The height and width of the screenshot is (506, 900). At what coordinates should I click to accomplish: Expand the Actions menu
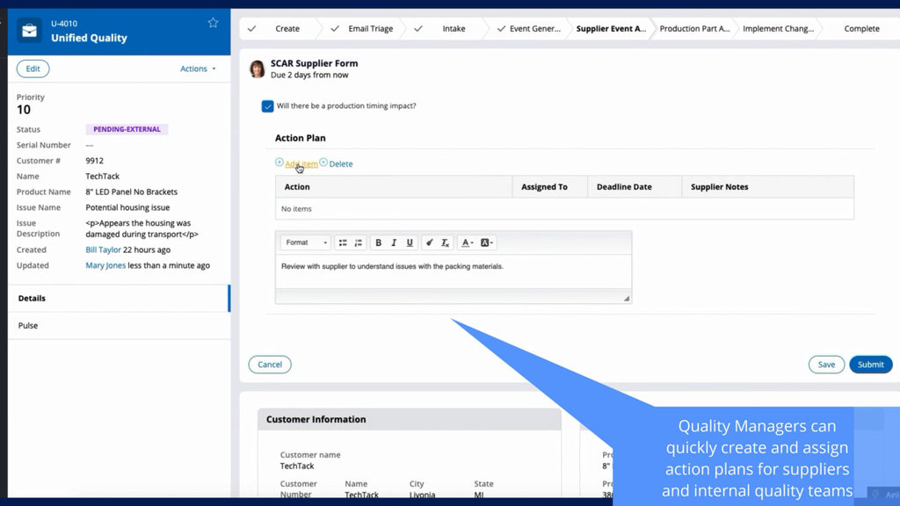click(198, 69)
